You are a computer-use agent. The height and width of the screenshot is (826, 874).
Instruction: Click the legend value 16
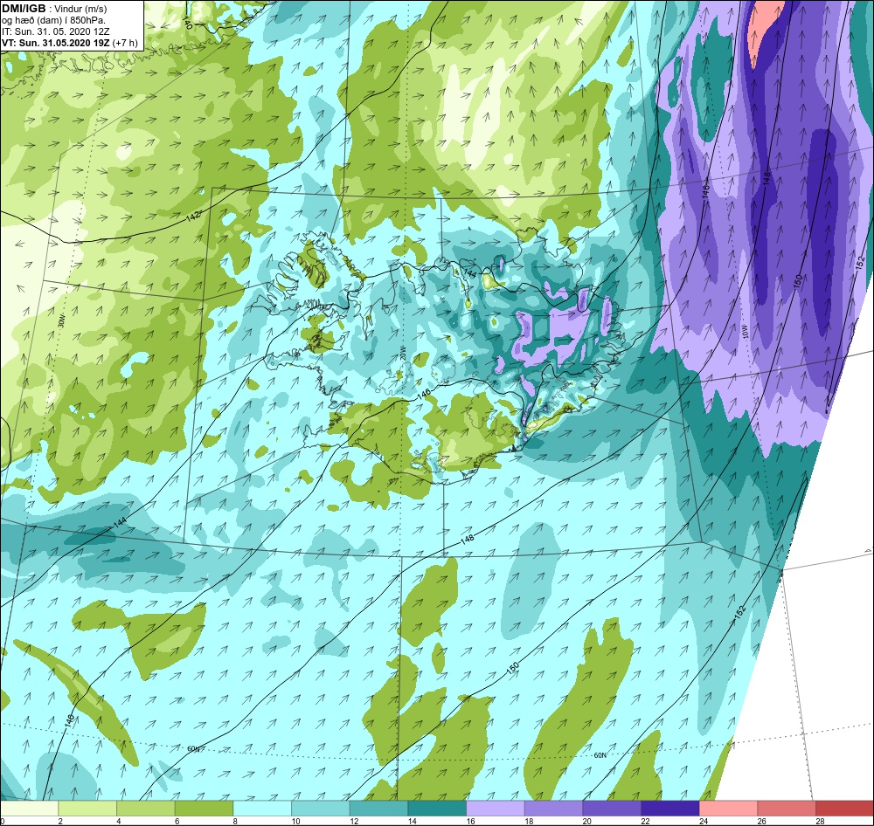[471, 821]
